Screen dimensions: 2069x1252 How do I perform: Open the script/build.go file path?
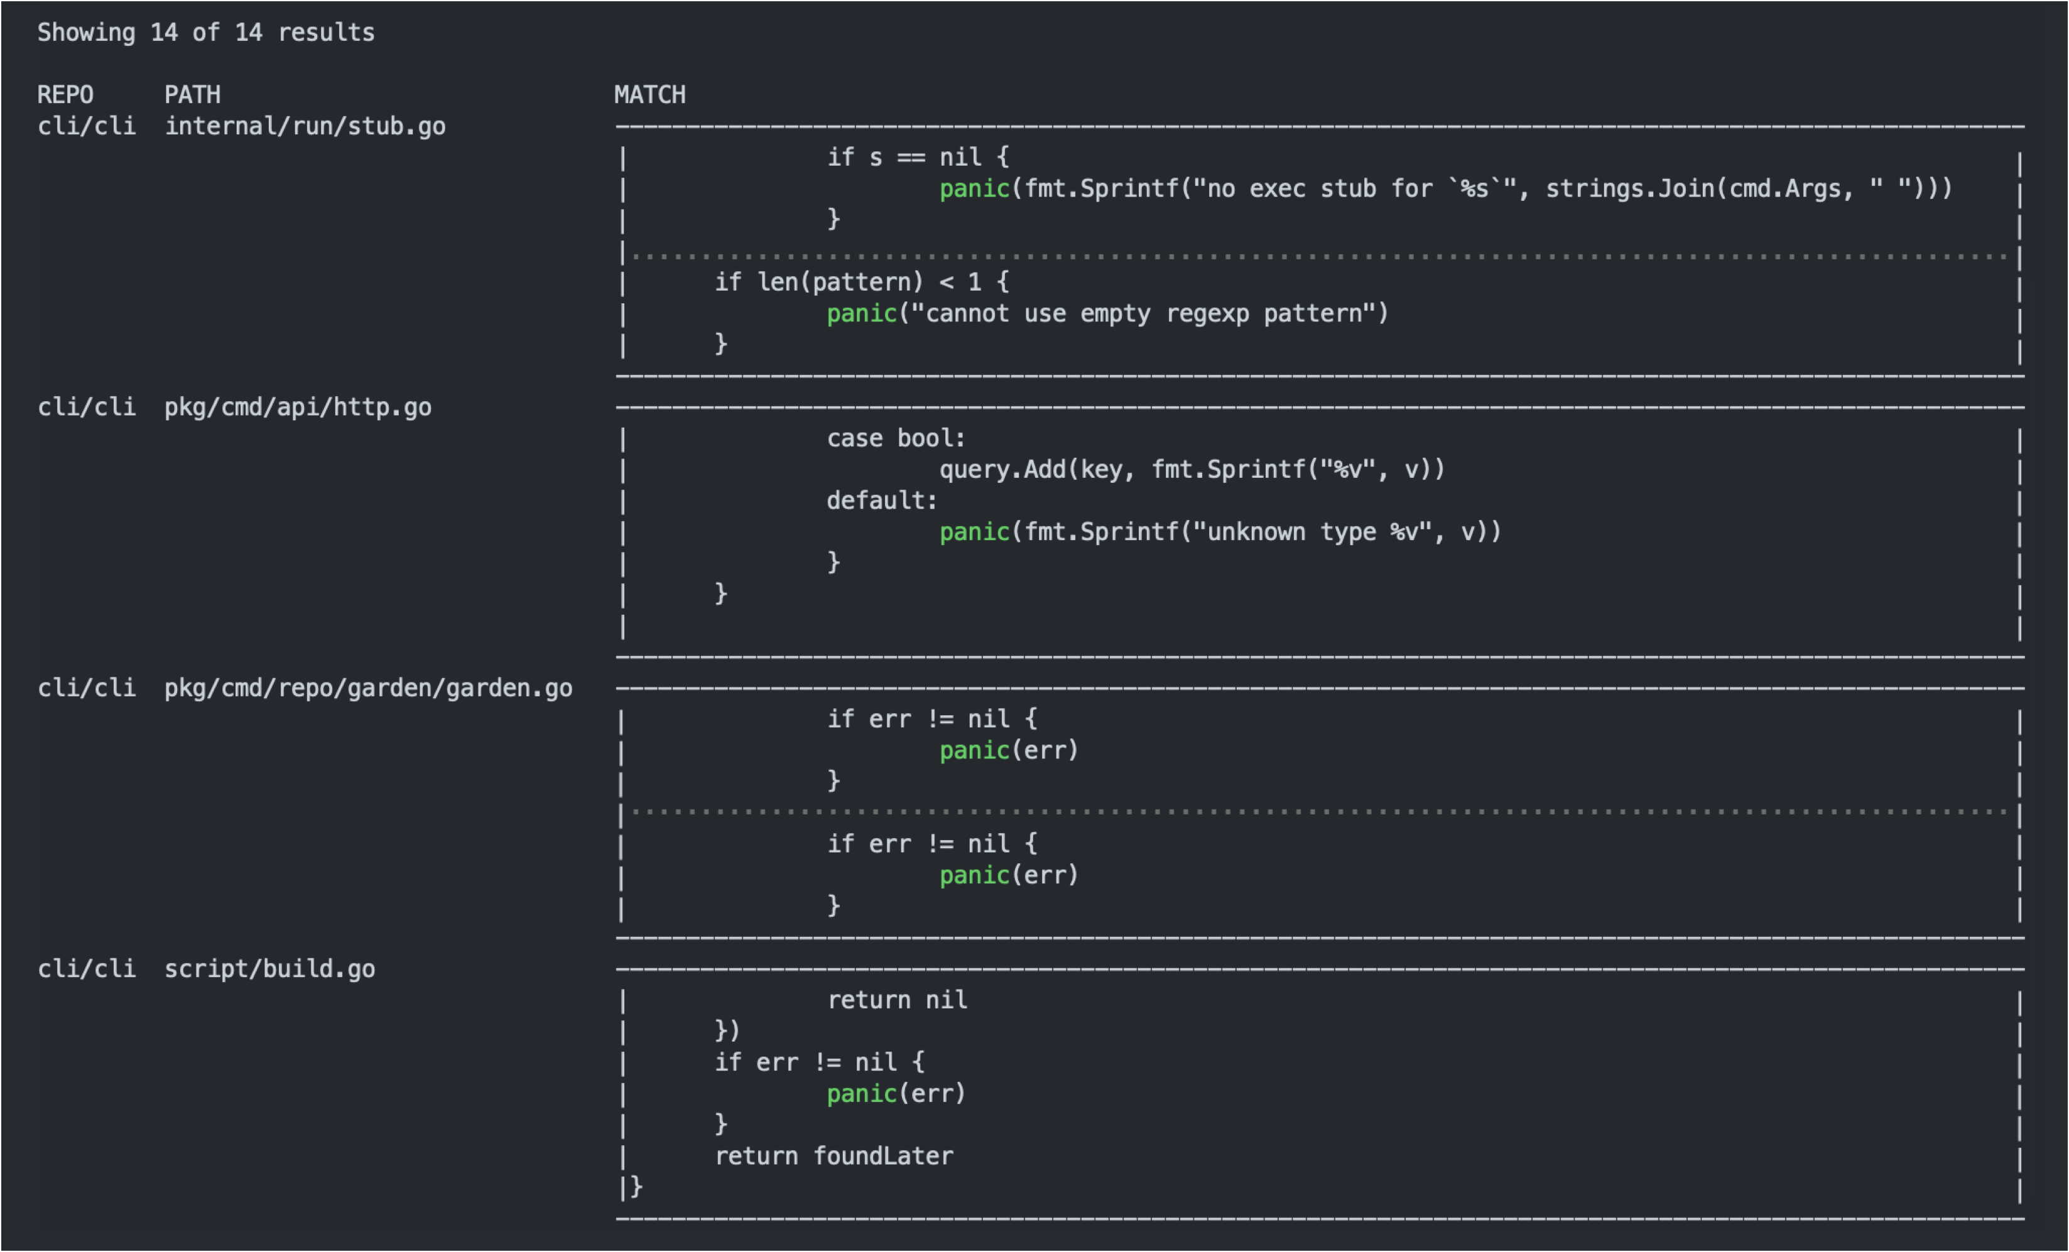(269, 968)
